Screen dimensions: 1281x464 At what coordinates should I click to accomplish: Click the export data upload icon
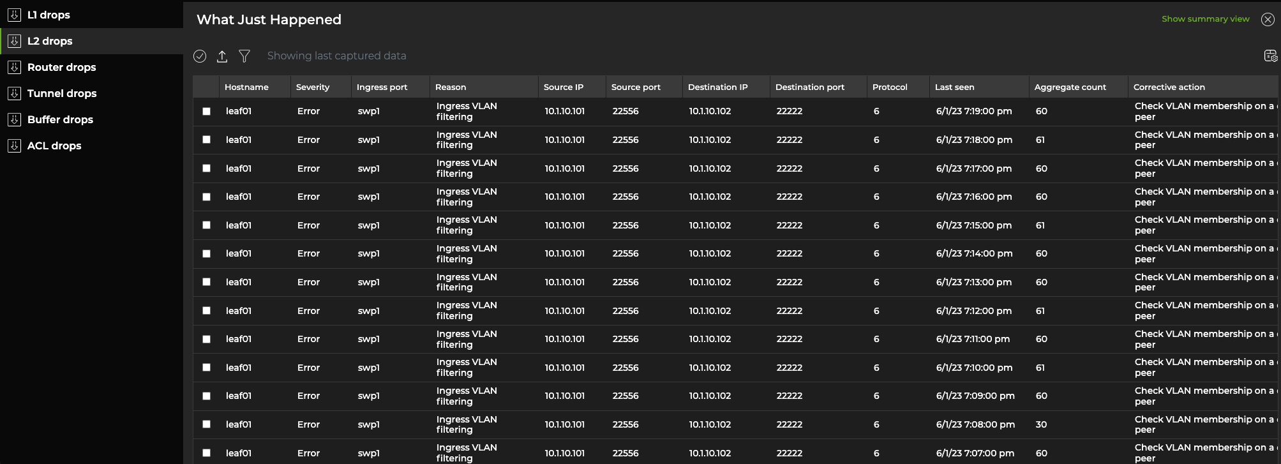[x=222, y=56]
